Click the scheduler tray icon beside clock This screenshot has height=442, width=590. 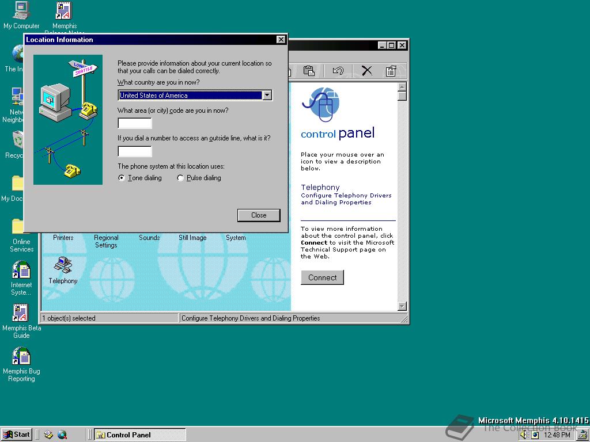coord(535,435)
